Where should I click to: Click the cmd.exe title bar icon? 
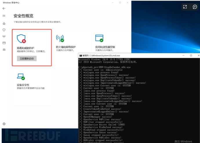[x=81, y=55]
